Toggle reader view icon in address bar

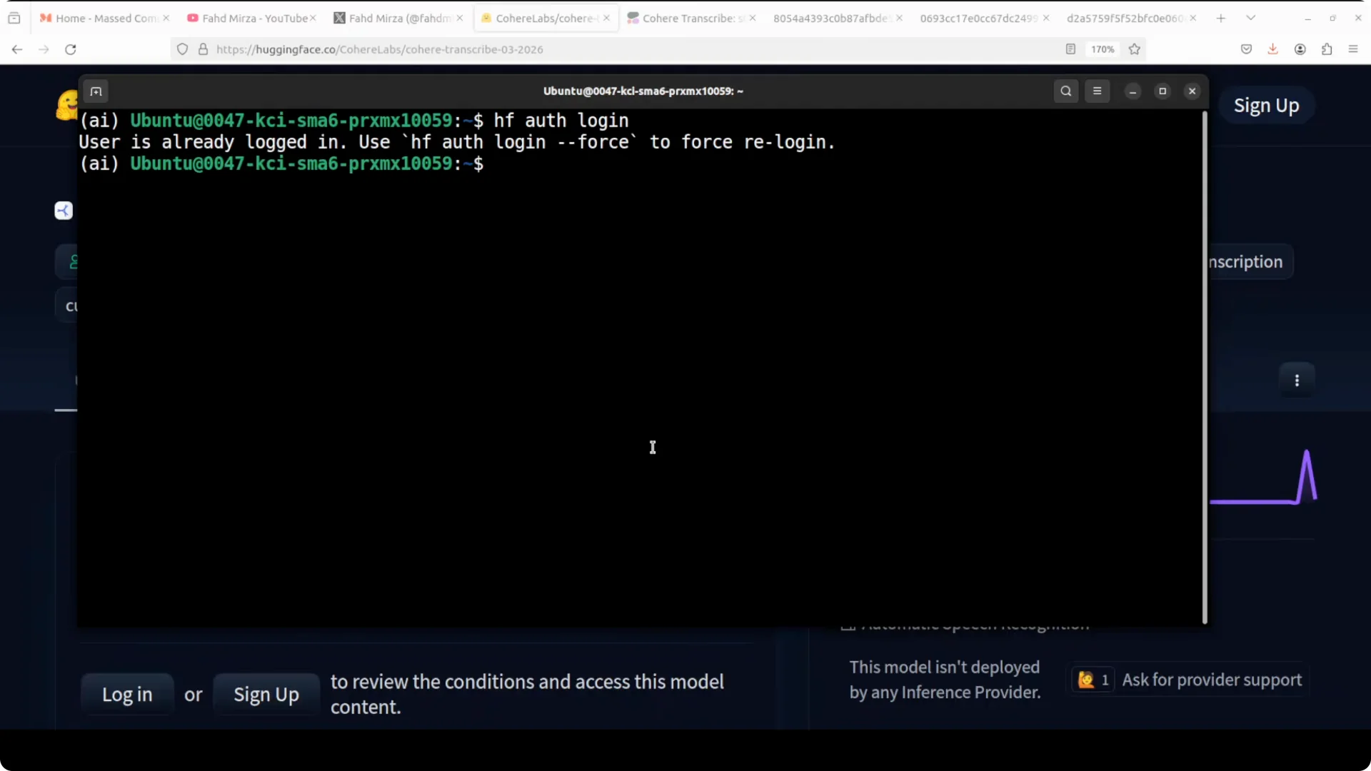click(x=1070, y=49)
